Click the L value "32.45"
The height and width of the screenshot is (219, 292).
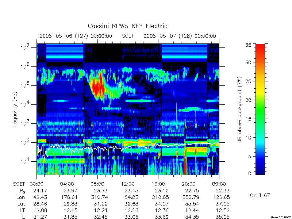(x=101, y=217)
